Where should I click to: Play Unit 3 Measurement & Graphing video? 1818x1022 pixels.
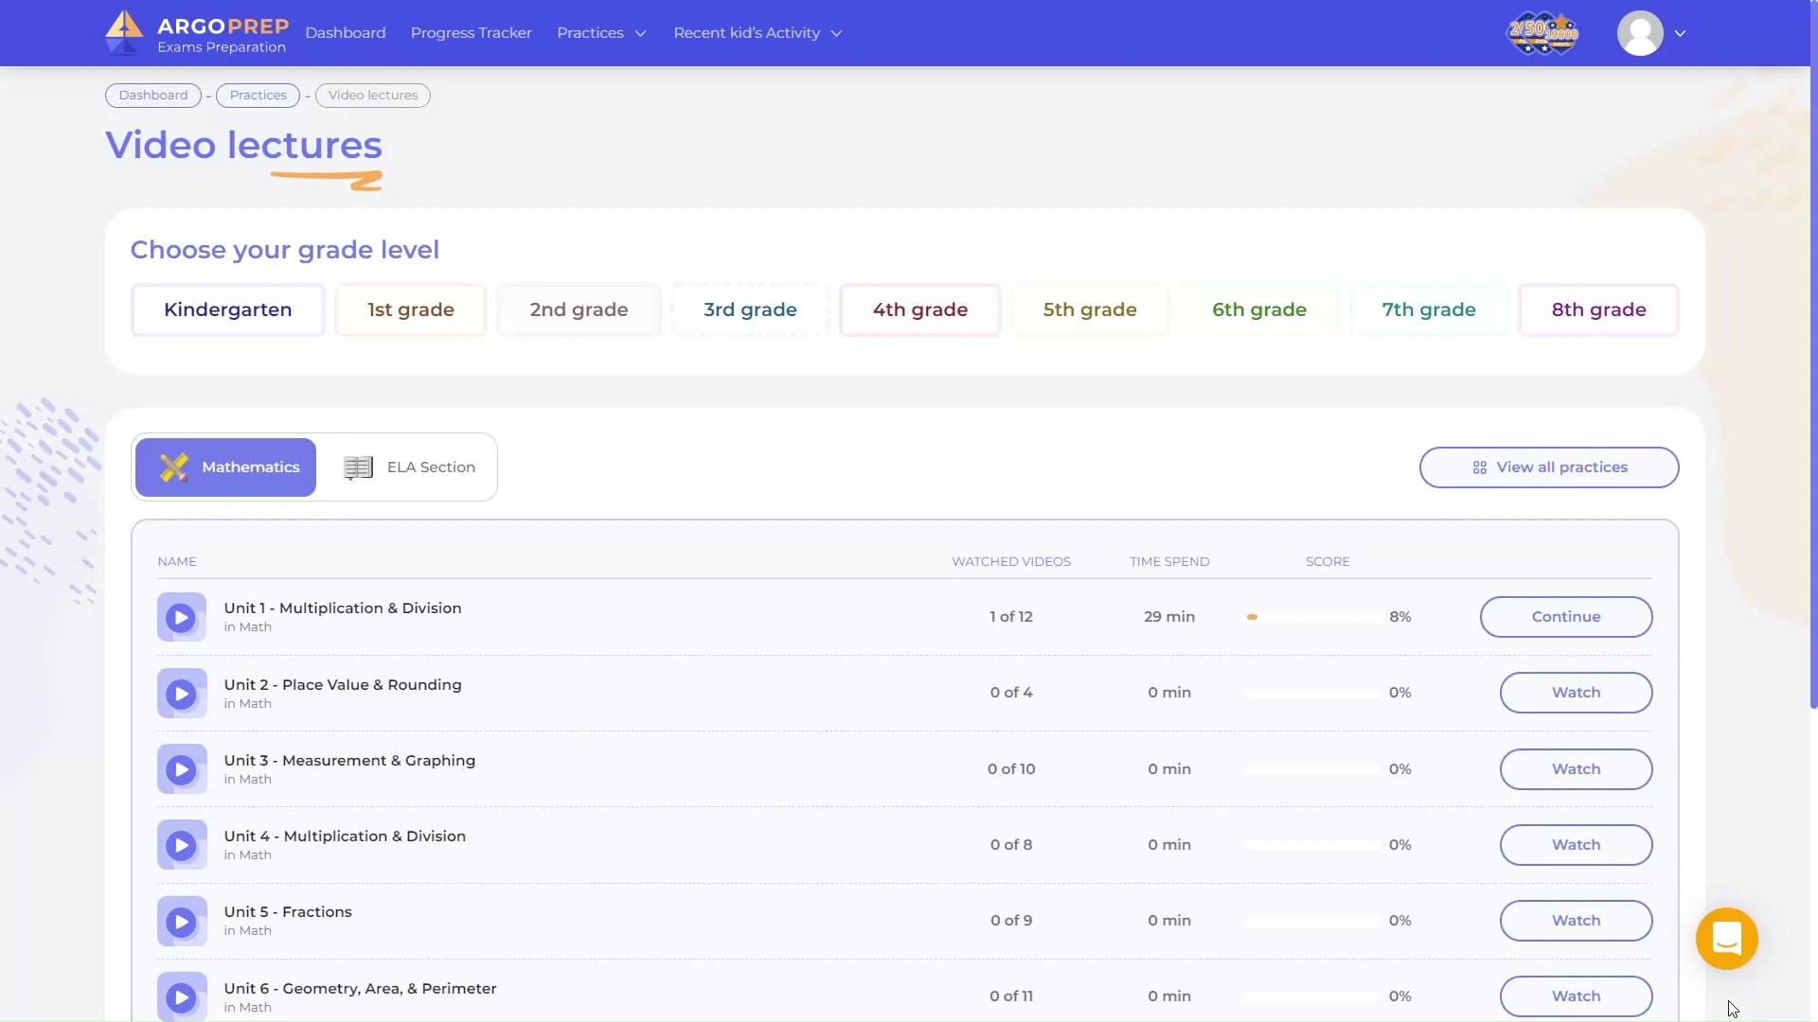point(181,769)
